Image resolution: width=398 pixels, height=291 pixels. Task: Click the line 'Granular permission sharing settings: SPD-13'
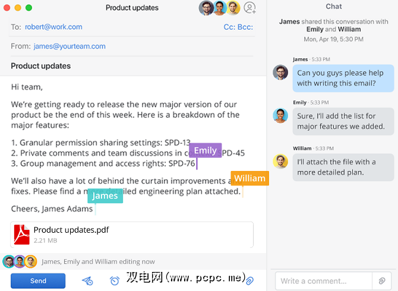pos(100,143)
